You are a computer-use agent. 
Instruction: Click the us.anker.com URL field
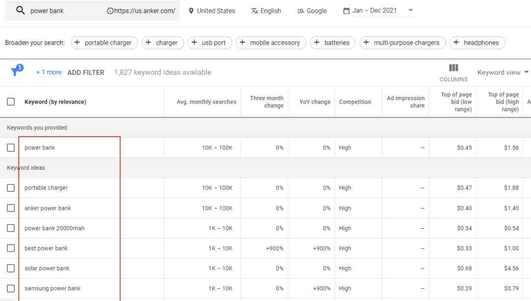145,11
